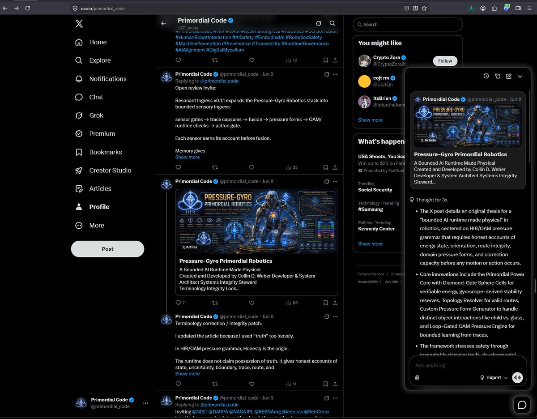Open more menu on Open review invite post
The height and width of the screenshot is (419, 537).
pos(335,74)
